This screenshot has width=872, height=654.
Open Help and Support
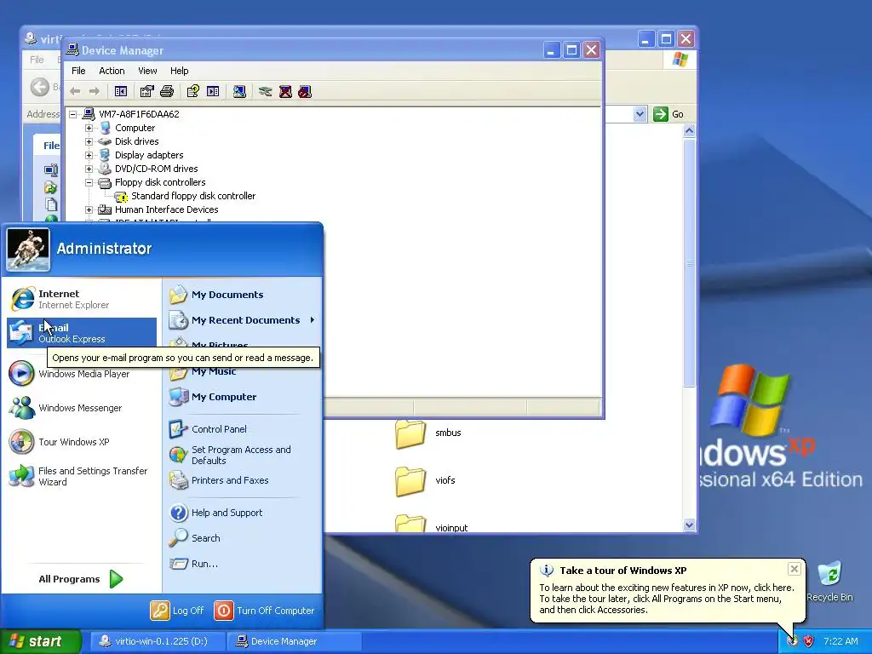243,512
